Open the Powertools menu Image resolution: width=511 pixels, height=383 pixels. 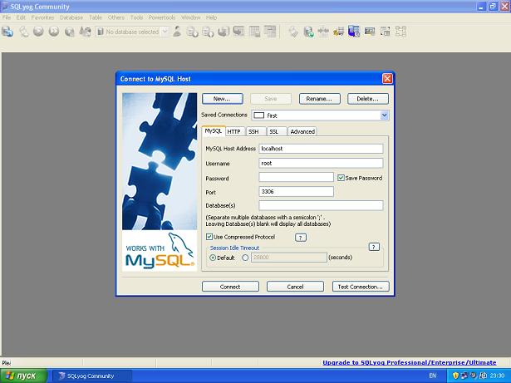(x=162, y=17)
